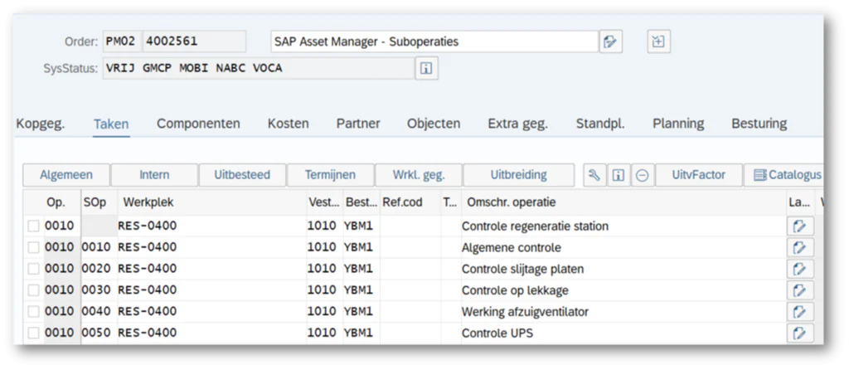The image size is (849, 370).
Task: Click RES-0400 in Controle UPS row
Action: click(x=148, y=333)
